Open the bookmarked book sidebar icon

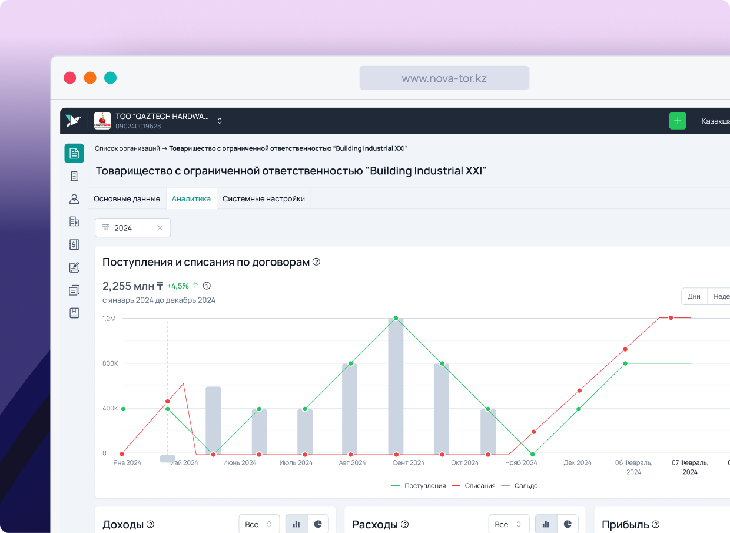pyautogui.click(x=74, y=313)
